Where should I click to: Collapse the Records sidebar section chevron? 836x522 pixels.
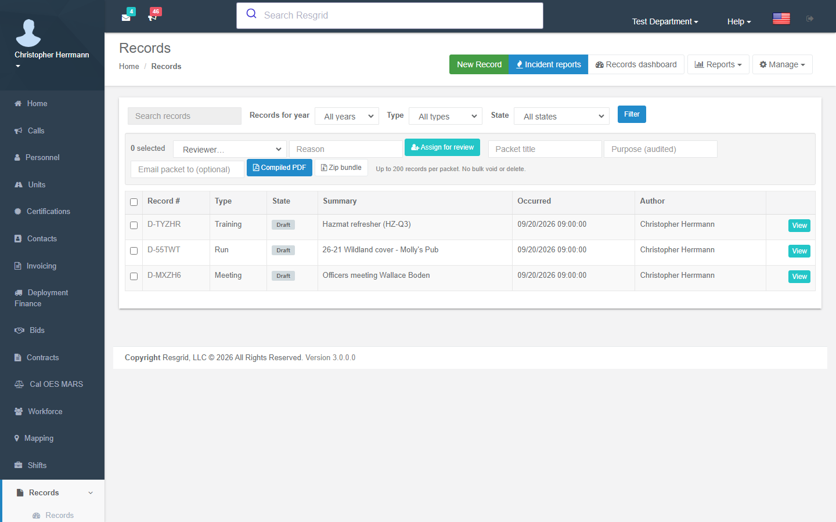[x=91, y=492]
